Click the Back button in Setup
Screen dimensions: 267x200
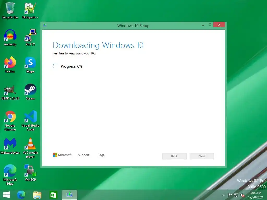(174, 156)
